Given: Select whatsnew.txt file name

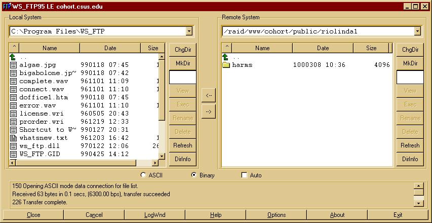Looking at the screenshot, I should click(44, 138).
